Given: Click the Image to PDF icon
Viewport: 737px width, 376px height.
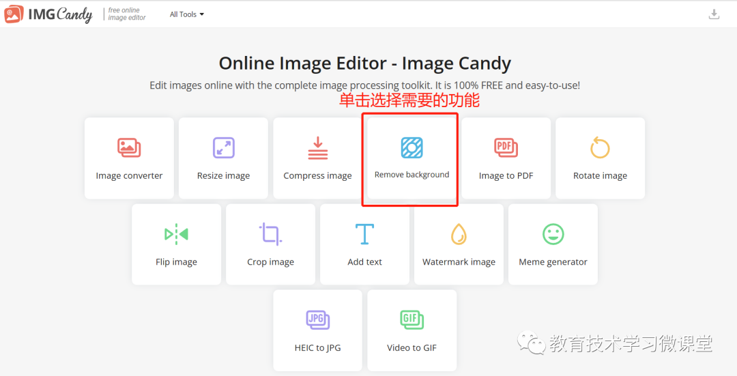Looking at the screenshot, I should 506,147.
